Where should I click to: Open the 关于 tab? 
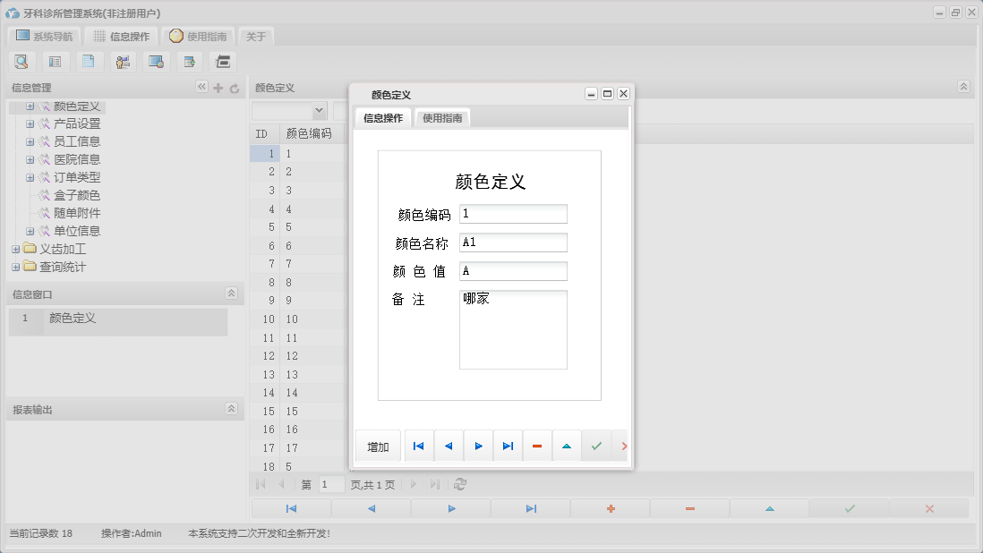[x=256, y=37]
